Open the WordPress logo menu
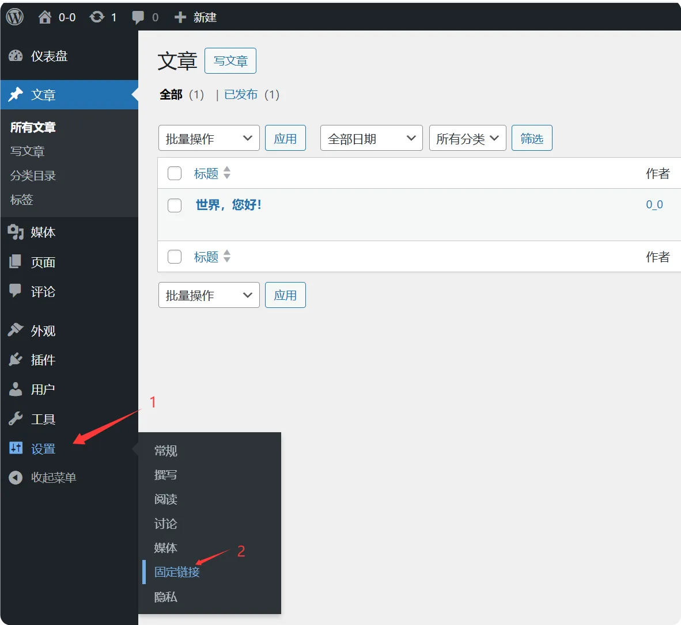 point(14,17)
